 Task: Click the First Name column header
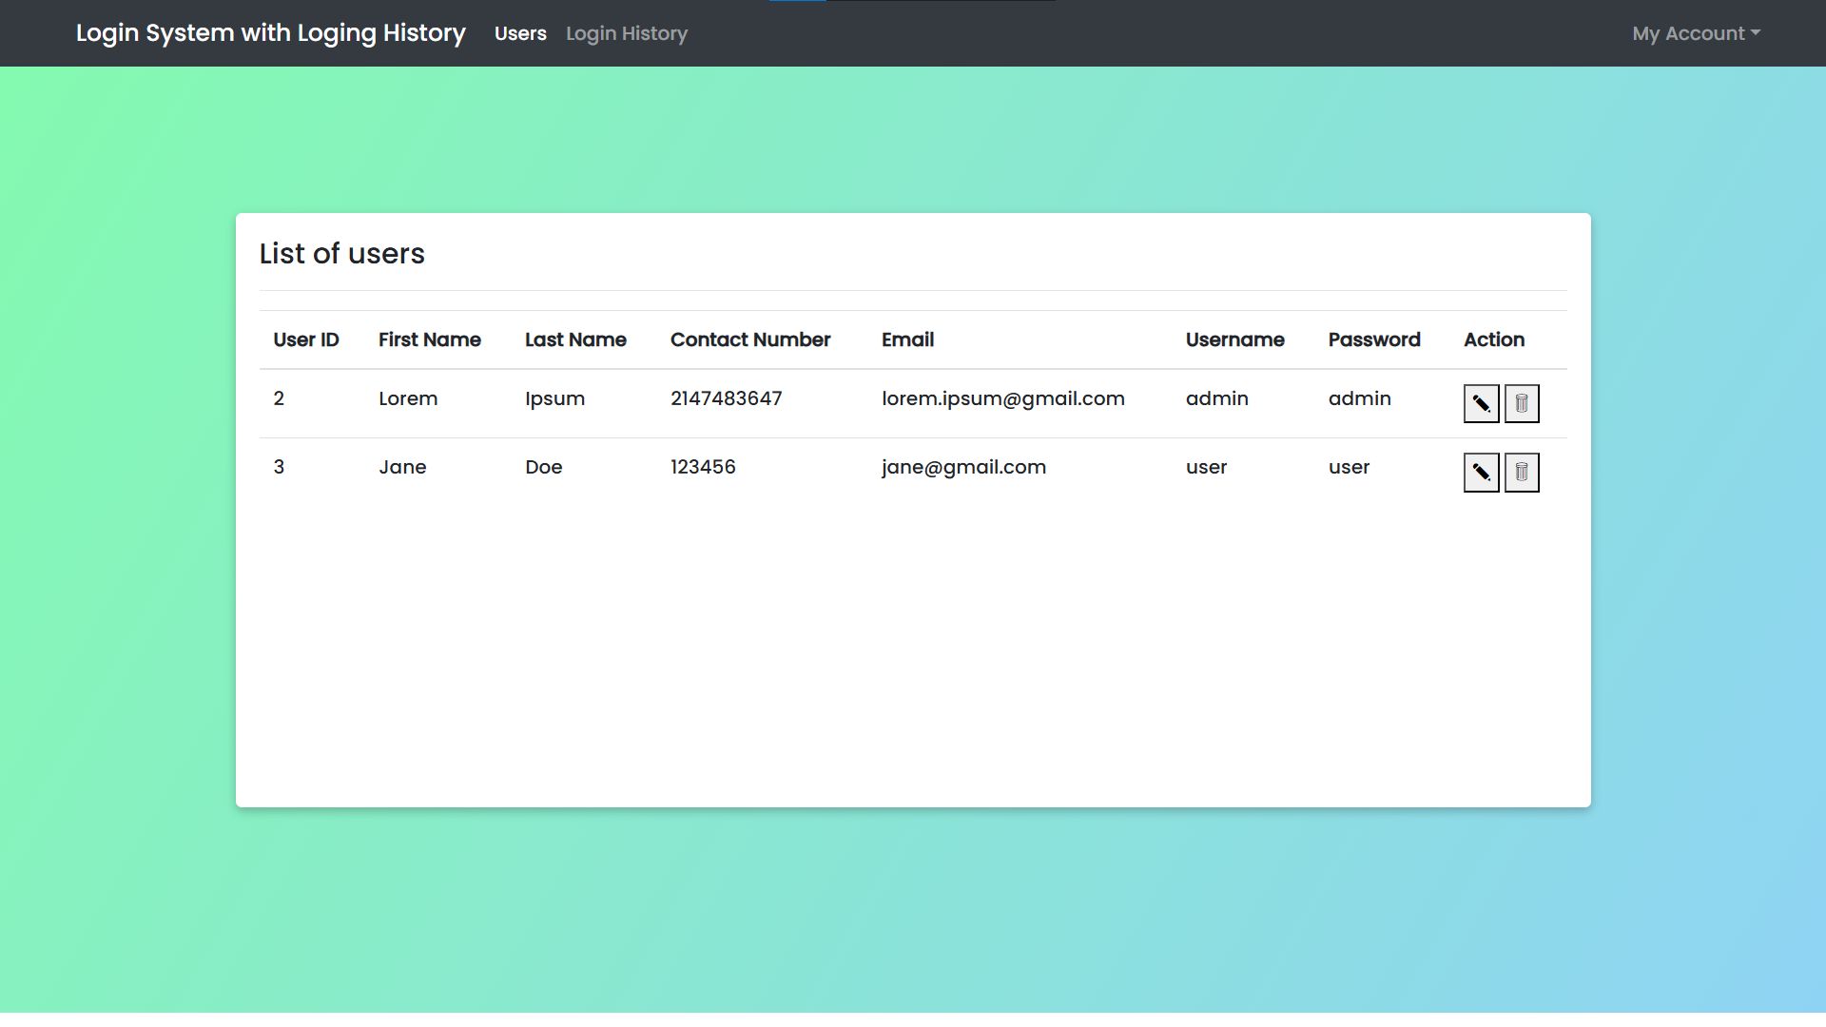click(429, 339)
